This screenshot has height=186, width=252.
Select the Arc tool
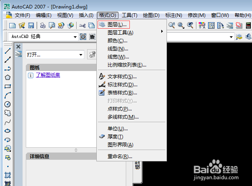click(8, 95)
